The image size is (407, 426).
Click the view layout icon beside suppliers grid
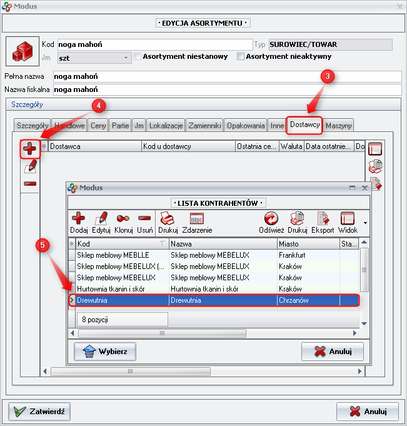375,149
